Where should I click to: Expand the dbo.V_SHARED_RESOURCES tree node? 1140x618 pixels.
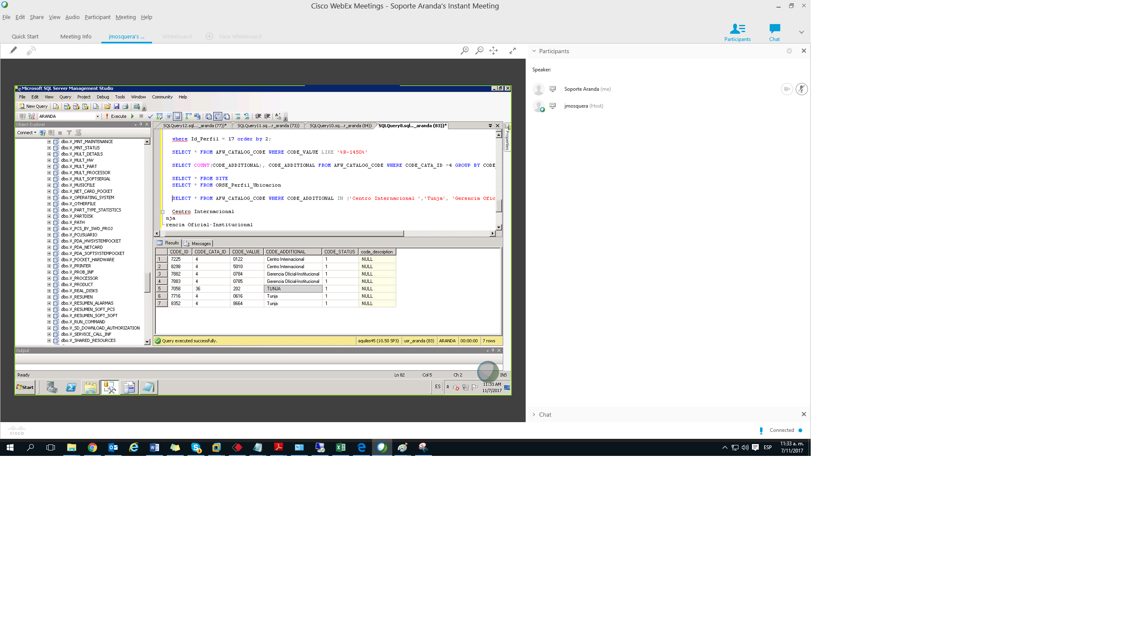click(x=49, y=341)
